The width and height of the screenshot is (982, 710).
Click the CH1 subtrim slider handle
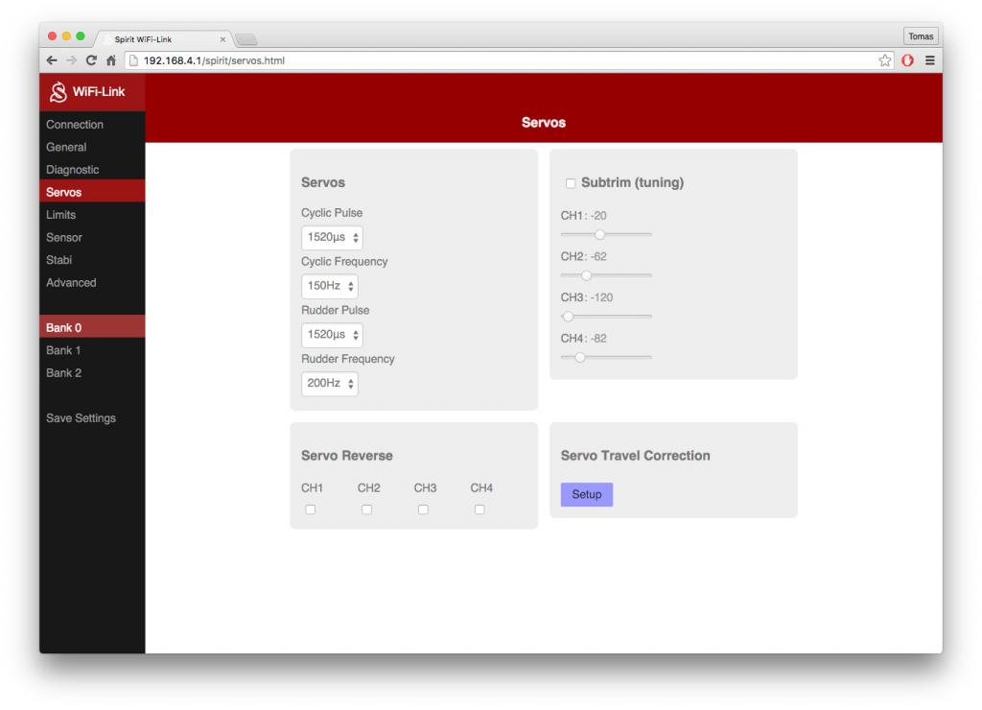point(599,233)
